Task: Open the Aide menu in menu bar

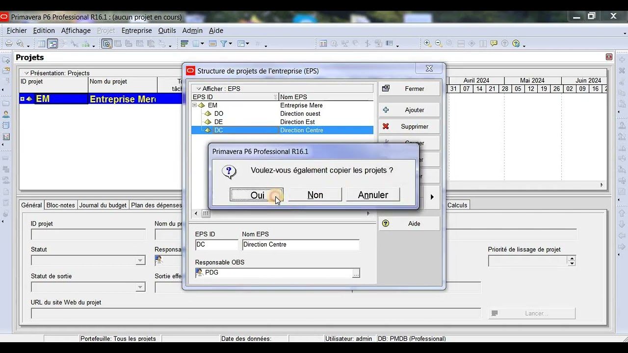Action: [216, 30]
